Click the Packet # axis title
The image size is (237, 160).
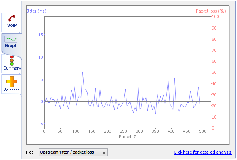[128, 137]
